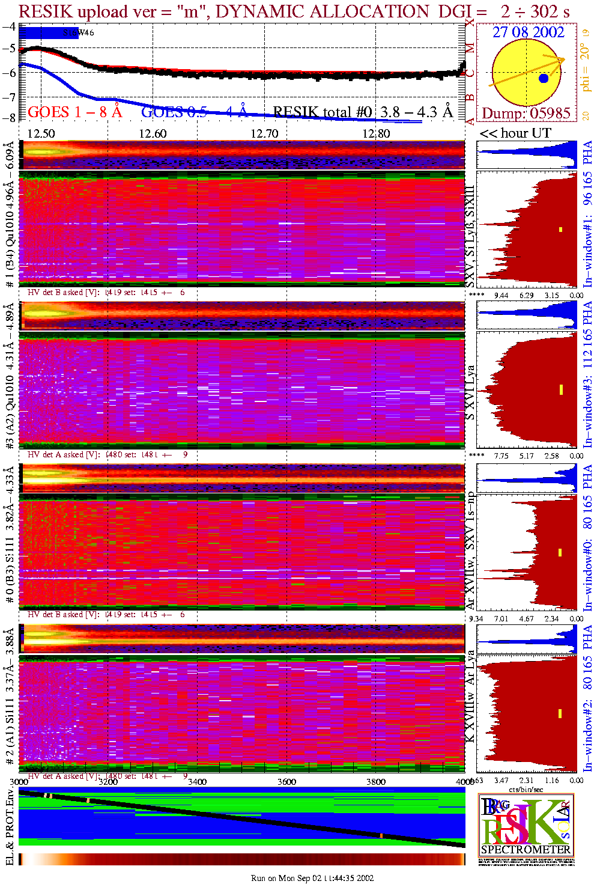Click the 12.70 hour tick label

[x=264, y=133]
